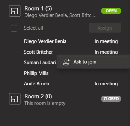The width and height of the screenshot is (130, 126).
Task: Select participant Aoife Bruen
Action: (36, 84)
